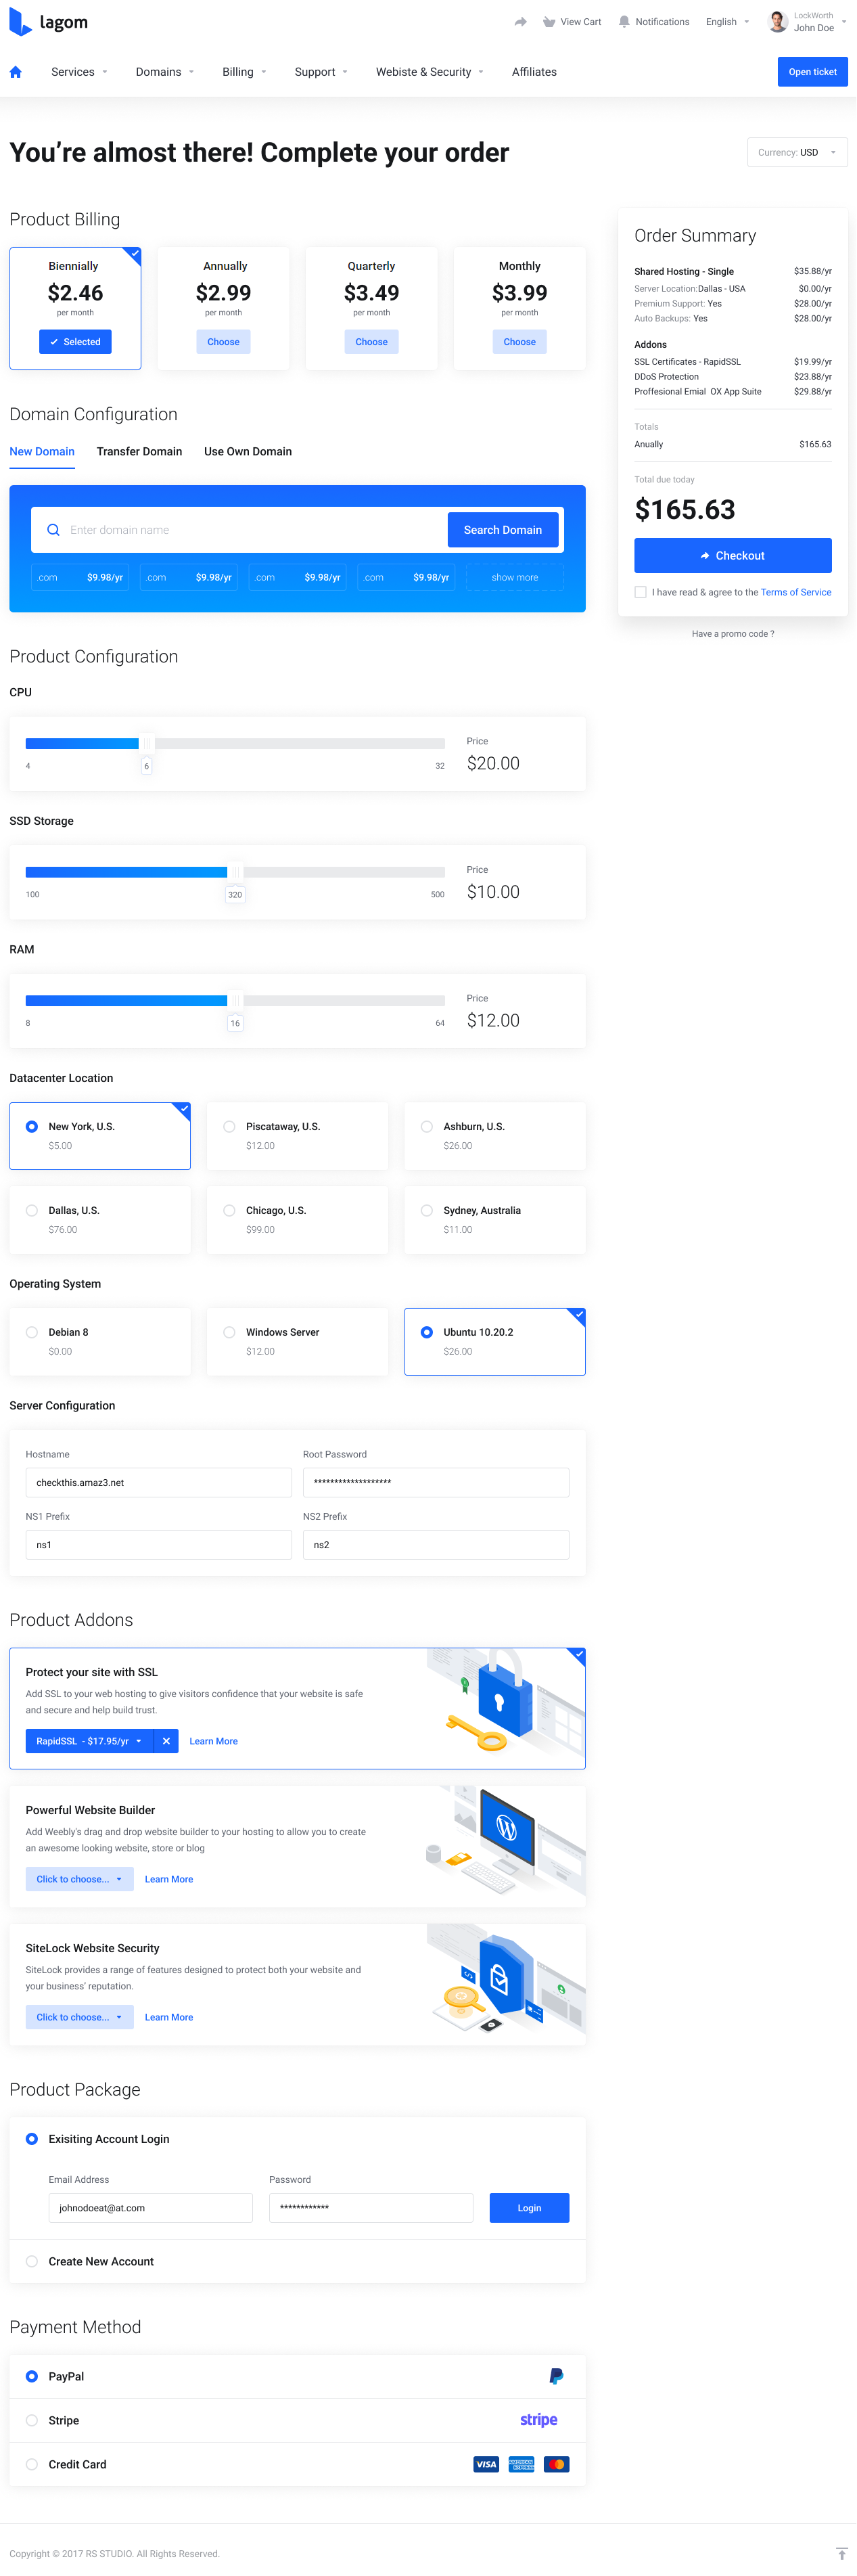This screenshot has width=857, height=2576.
Task: Click the Email Address field
Action: tap(151, 2207)
